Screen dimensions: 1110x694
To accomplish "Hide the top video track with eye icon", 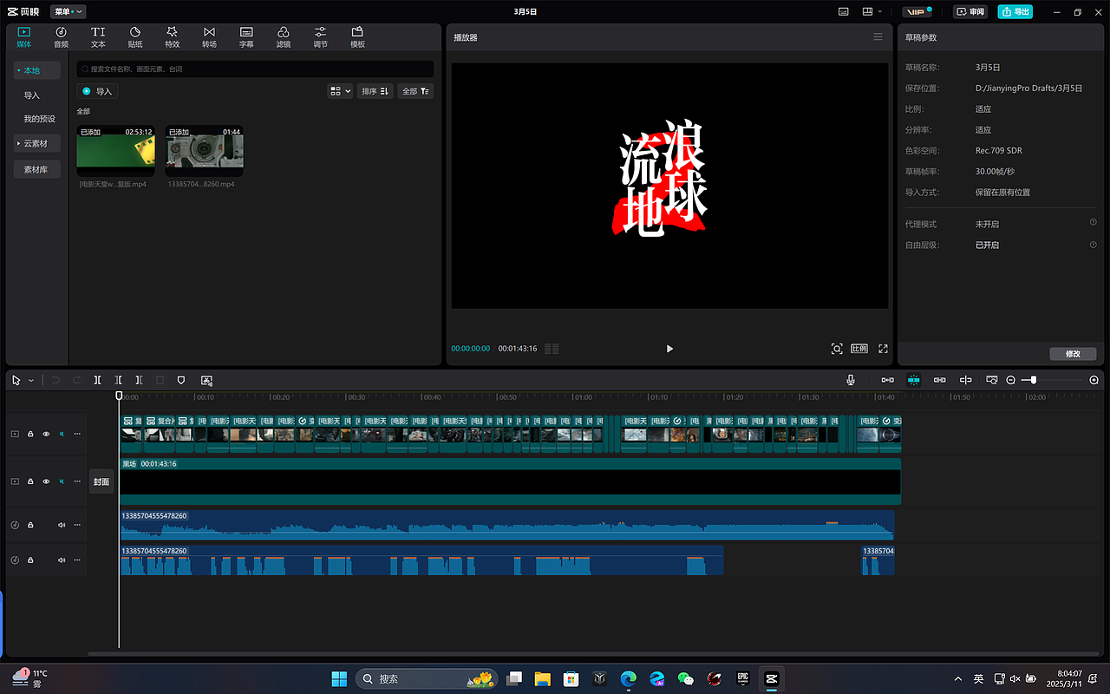I will pos(46,434).
